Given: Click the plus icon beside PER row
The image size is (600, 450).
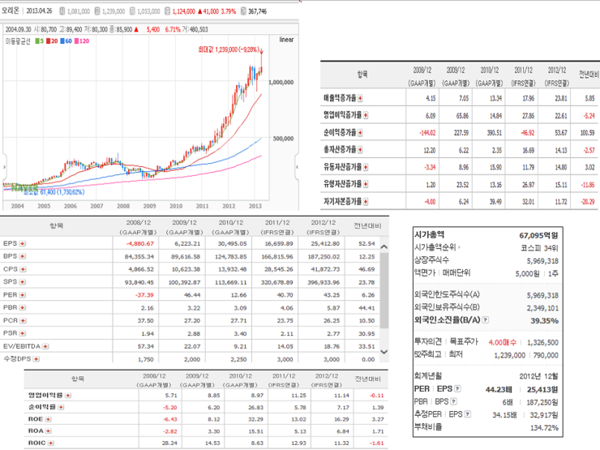Looking at the screenshot, I should pyautogui.click(x=23, y=295).
